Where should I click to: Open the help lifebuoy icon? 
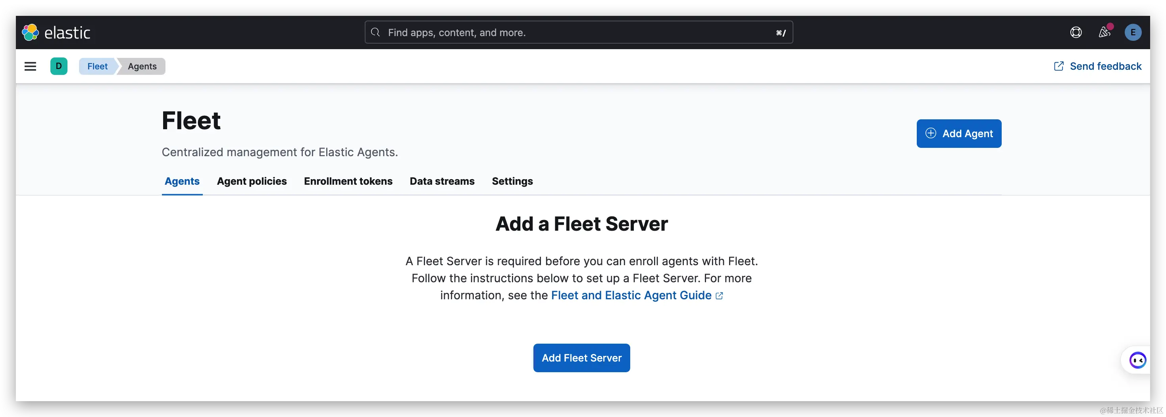(1076, 33)
